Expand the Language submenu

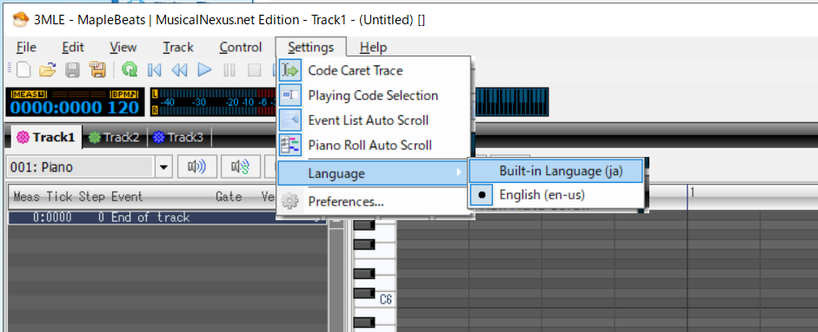coord(373,173)
